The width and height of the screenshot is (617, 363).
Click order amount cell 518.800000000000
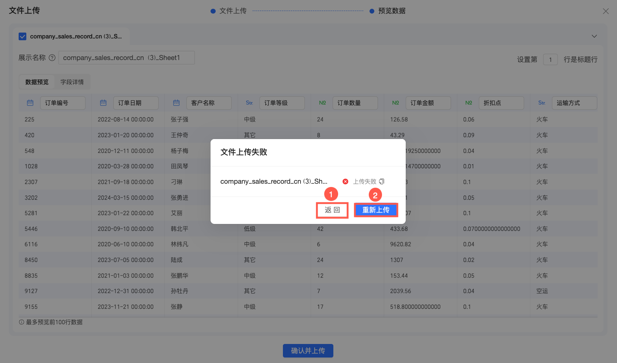pyautogui.click(x=415, y=307)
